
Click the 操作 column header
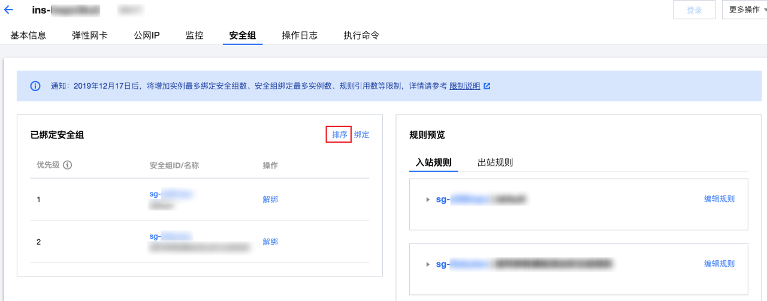(x=270, y=165)
